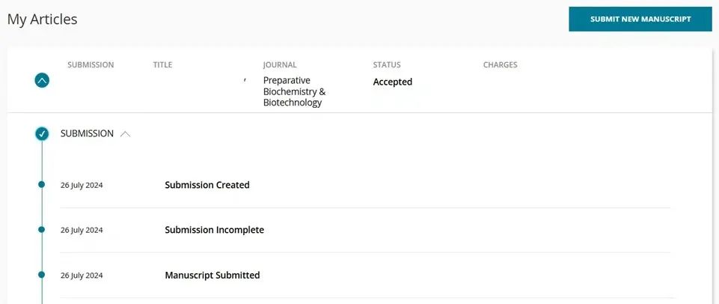Click the My Articles page heading
This screenshot has width=719, height=304.
click(x=43, y=19)
